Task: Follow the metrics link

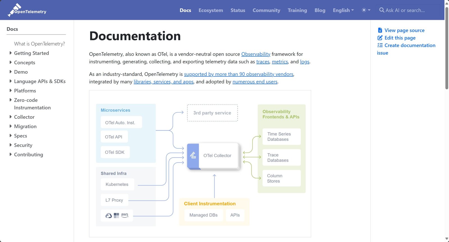Action: (x=280, y=62)
